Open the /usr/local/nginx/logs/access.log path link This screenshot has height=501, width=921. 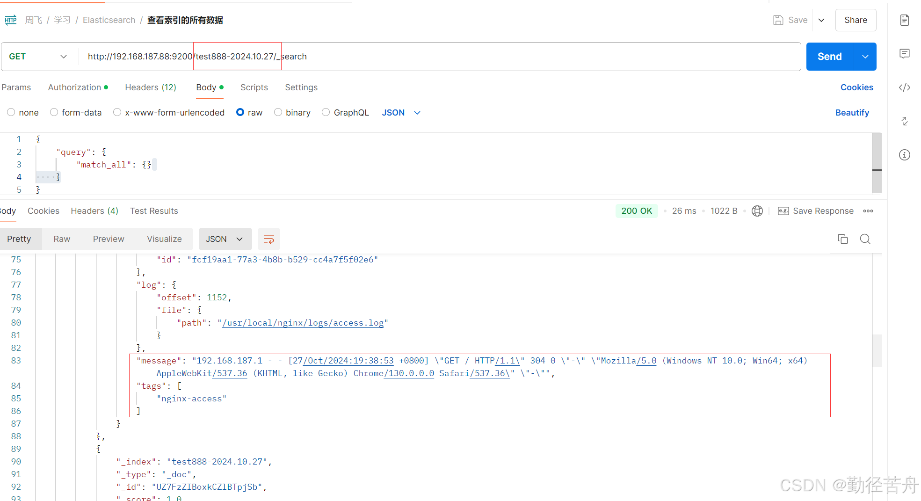coord(303,323)
